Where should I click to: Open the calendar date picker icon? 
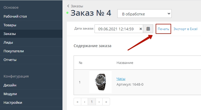(x=148, y=29)
